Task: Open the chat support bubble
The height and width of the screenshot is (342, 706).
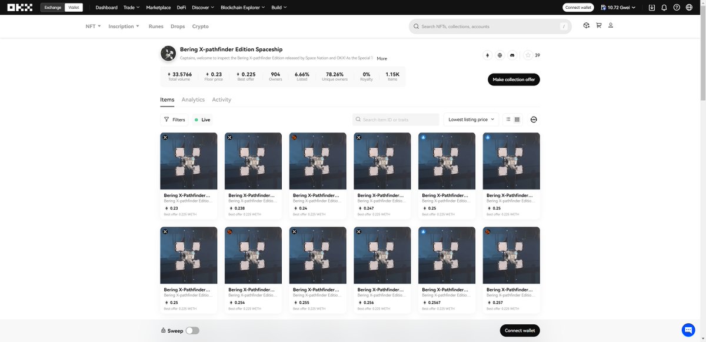Action: (688, 330)
